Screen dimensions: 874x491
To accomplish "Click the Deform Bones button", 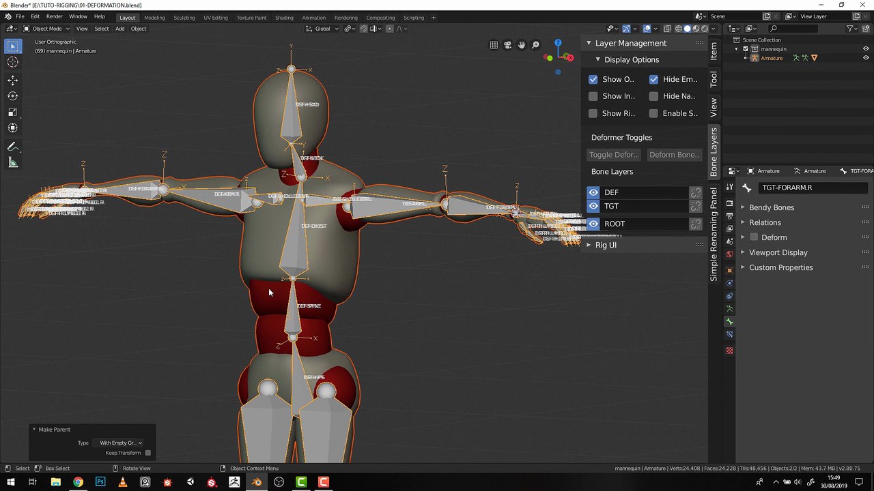I will [x=673, y=155].
